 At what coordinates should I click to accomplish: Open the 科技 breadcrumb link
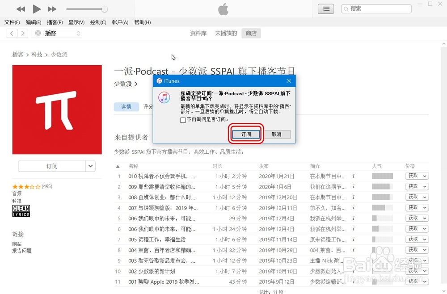(x=37, y=55)
